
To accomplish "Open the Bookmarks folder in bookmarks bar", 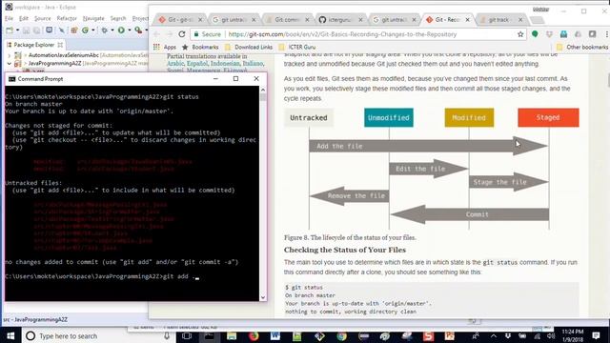I will point(200,47).
